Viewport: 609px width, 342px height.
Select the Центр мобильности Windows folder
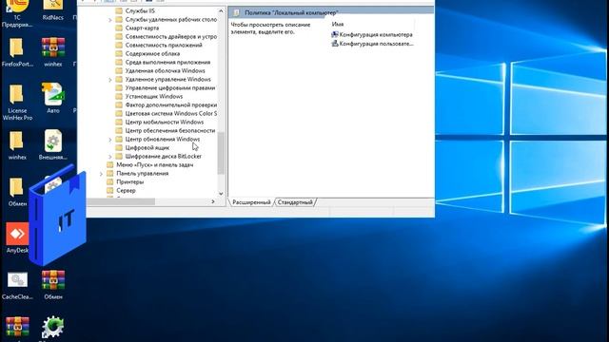tap(160, 122)
